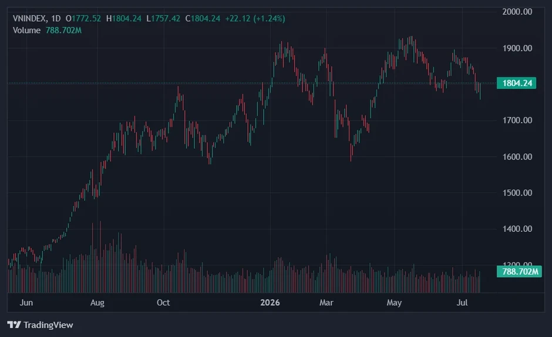Click the 1500.00 price axis label
The width and height of the screenshot is (552, 337).
[517, 193]
